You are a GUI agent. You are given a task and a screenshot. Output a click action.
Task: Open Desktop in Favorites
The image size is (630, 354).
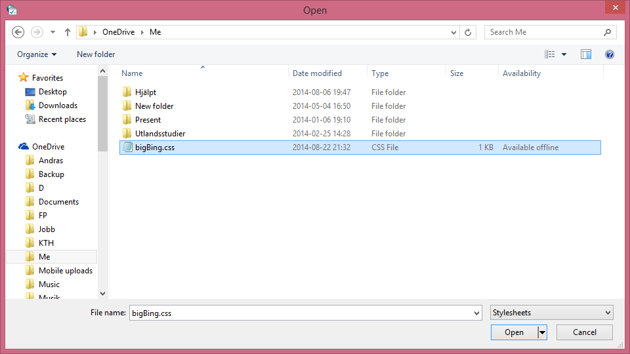[52, 92]
